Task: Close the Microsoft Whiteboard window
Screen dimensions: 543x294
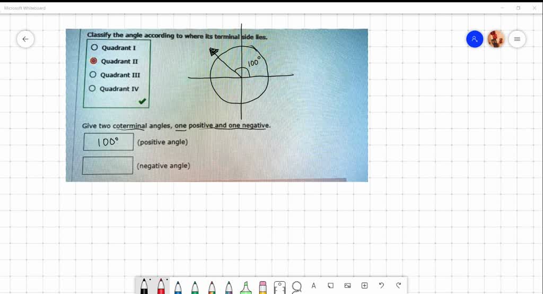Action: pyautogui.click(x=535, y=7)
